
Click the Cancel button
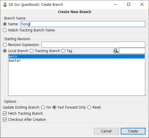click(106, 131)
